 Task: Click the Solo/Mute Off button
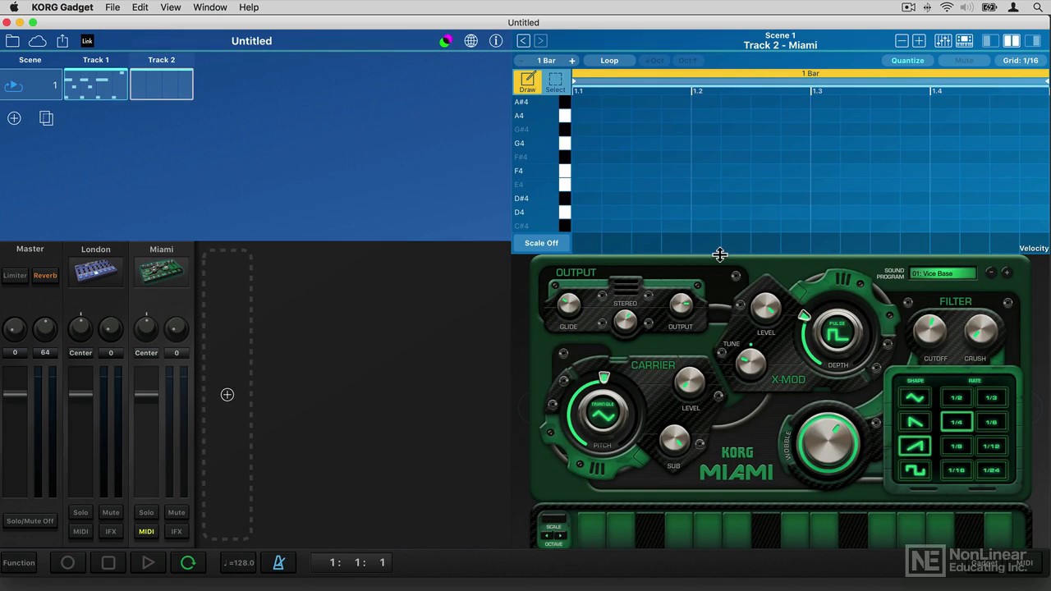30,521
